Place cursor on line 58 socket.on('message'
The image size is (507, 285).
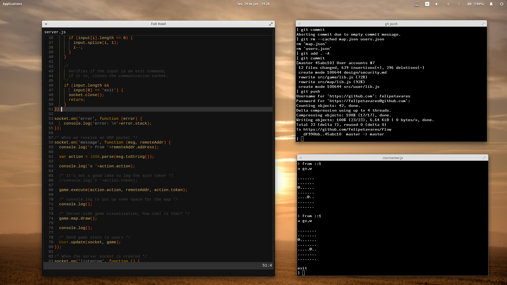[112, 142]
